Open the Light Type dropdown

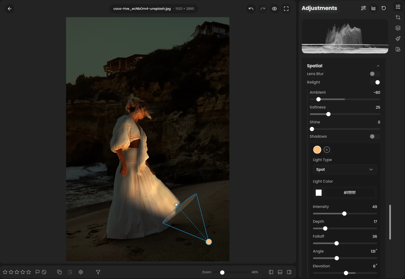pyautogui.click(x=345, y=169)
